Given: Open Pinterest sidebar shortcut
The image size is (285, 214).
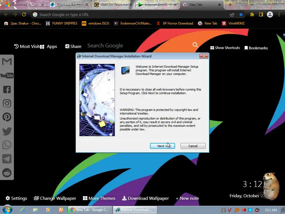Looking at the screenshot, I should point(7,117).
